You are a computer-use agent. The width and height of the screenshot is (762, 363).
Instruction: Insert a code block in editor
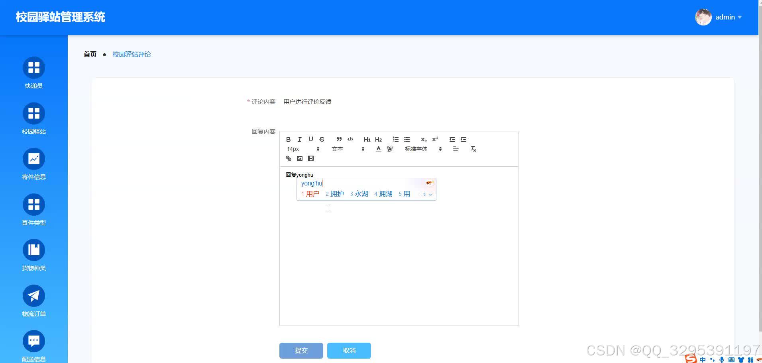[x=350, y=139]
